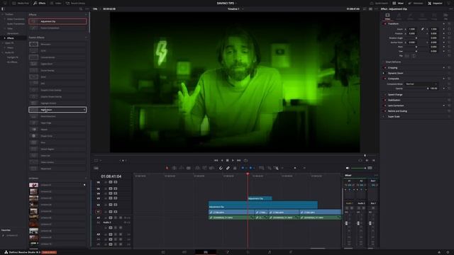454x255 pixels.
Task: Toggle the Stabilization section switch
Action: pos(384,100)
